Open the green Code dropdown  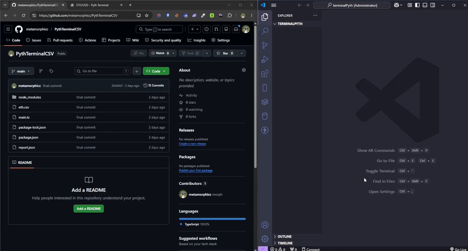(x=156, y=71)
